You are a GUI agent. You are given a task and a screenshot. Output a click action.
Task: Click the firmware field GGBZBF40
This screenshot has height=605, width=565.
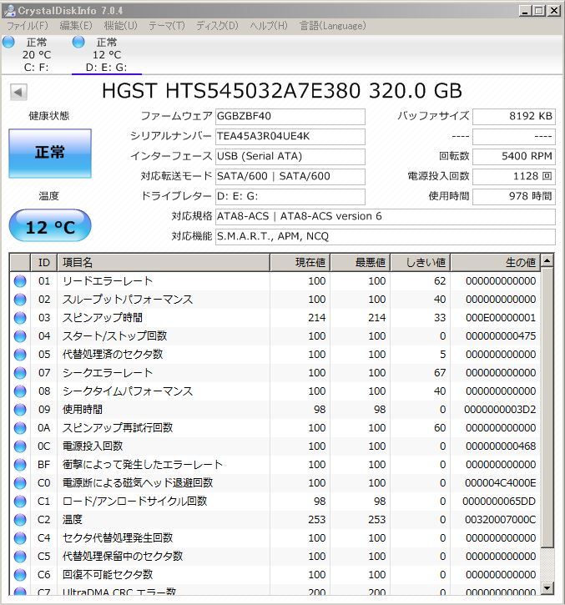[x=289, y=116]
